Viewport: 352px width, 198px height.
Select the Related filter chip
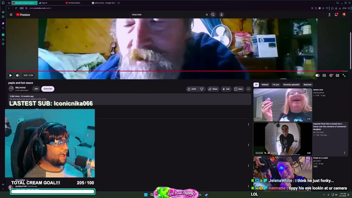click(x=265, y=85)
